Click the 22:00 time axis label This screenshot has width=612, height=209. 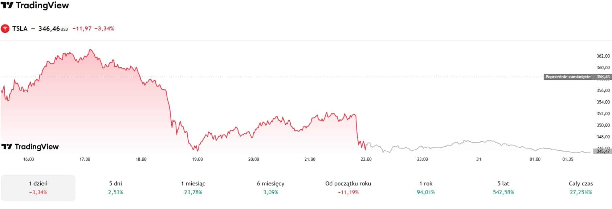click(x=366, y=159)
